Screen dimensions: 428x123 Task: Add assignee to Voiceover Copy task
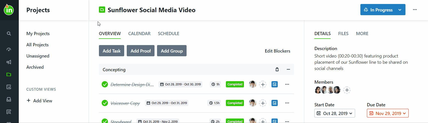click(263, 103)
